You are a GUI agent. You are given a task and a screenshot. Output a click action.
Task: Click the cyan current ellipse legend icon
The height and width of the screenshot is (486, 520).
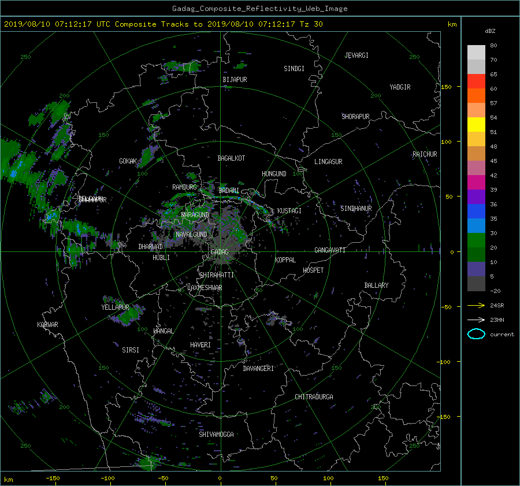tap(476, 334)
